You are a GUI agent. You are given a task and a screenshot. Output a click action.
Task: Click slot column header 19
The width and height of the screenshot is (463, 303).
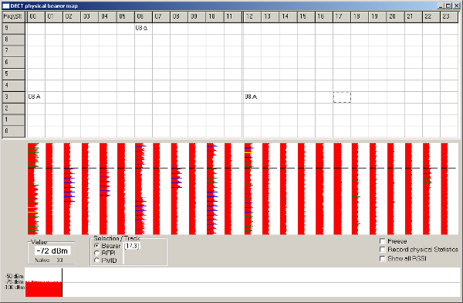pos(377,17)
